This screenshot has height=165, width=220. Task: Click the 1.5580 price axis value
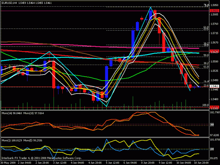(x=214, y=62)
